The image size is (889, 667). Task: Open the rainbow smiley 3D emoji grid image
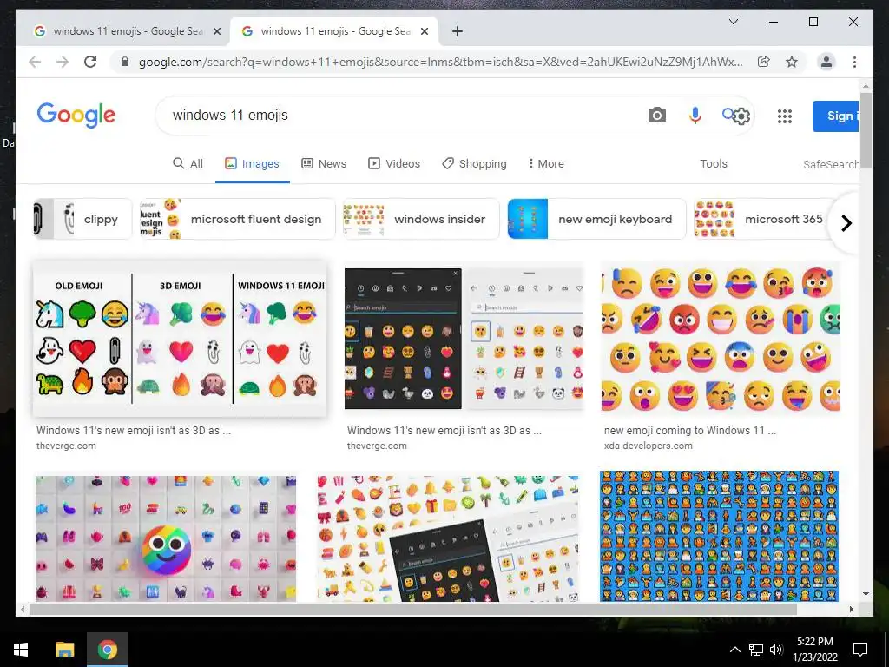(x=166, y=538)
